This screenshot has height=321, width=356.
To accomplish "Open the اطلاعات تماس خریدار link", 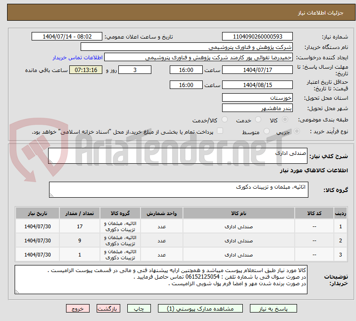I will pos(78,57).
